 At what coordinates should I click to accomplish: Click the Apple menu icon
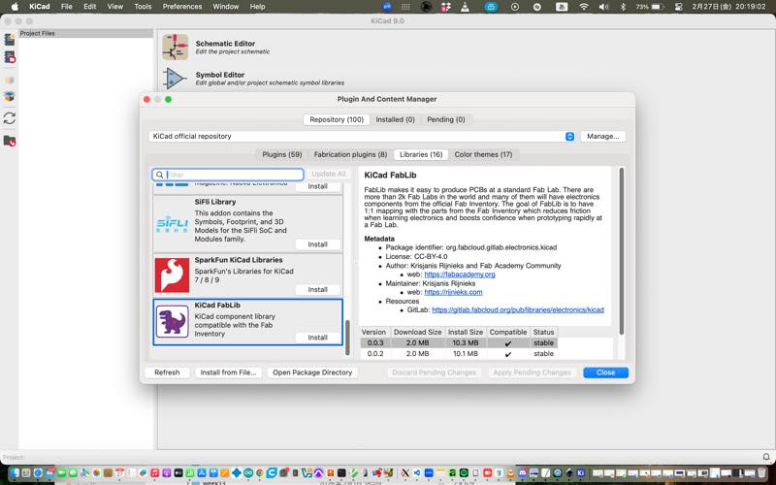tap(15, 7)
